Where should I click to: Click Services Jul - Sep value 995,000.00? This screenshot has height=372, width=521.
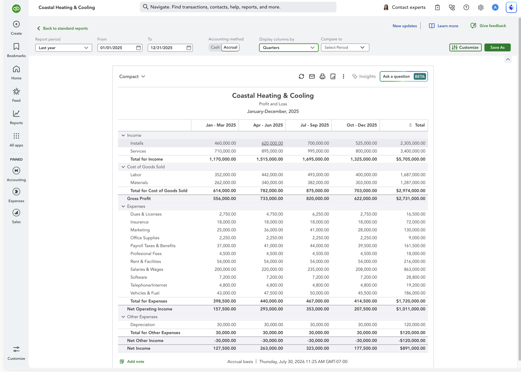coord(318,151)
